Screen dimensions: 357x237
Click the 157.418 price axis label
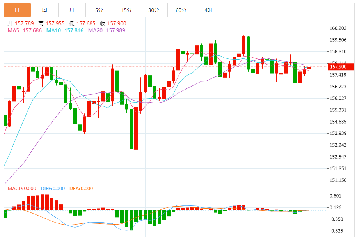338,75
